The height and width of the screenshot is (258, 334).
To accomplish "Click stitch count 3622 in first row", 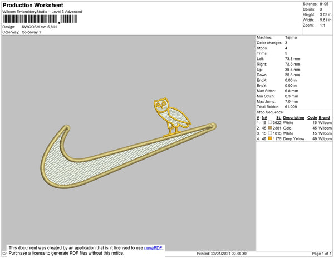I will [277, 123].
